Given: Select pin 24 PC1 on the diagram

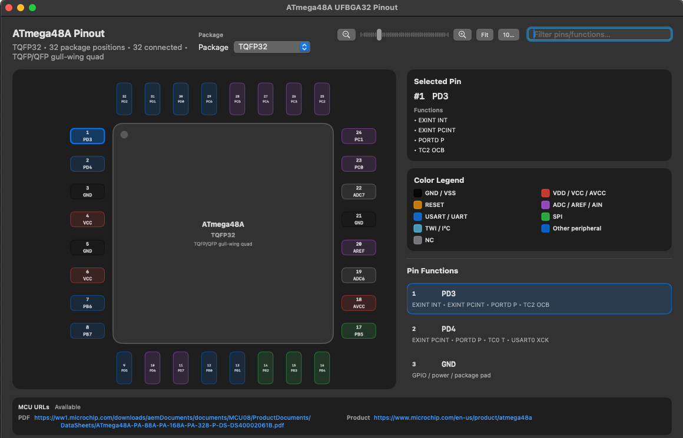Looking at the screenshot, I should pyautogui.click(x=359, y=136).
